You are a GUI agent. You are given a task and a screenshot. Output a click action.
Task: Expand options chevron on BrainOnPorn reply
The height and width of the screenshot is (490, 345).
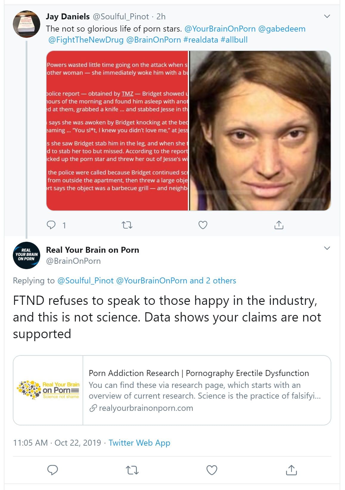pos(327,248)
